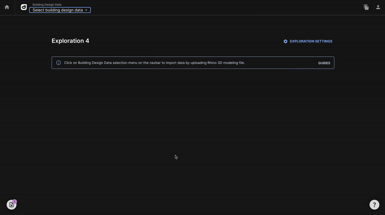Open the help question mark button

374,205
